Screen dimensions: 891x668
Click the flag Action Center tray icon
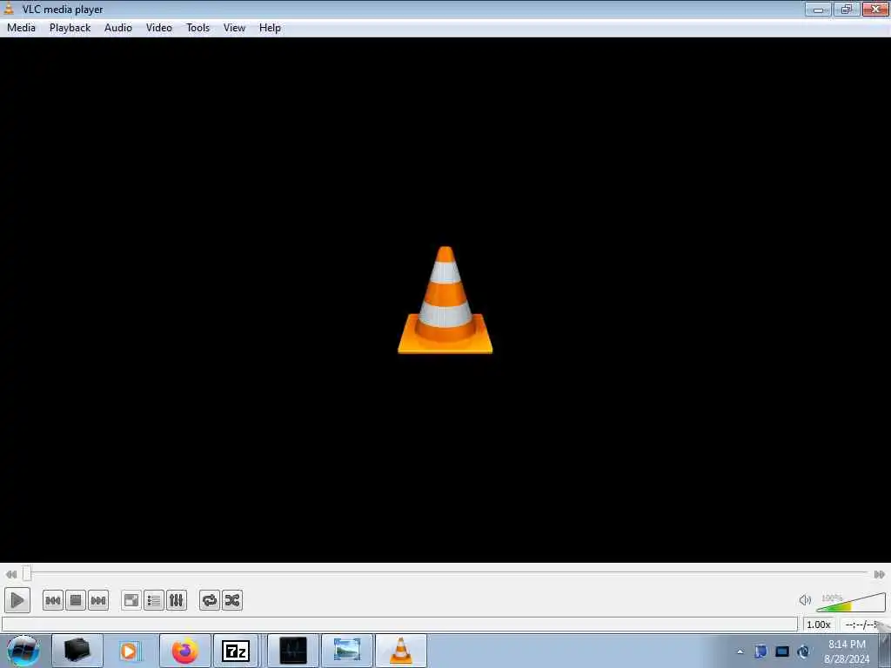[760, 651]
